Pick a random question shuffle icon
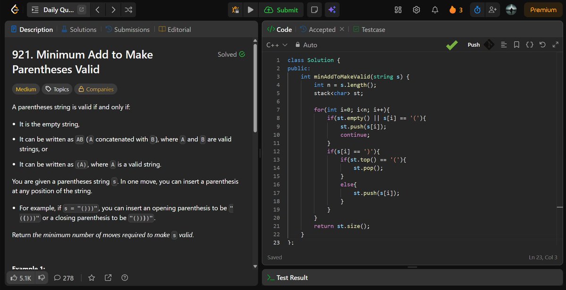 [x=128, y=10]
